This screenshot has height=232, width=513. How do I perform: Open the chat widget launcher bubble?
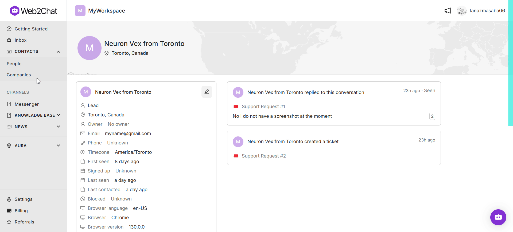tap(498, 217)
